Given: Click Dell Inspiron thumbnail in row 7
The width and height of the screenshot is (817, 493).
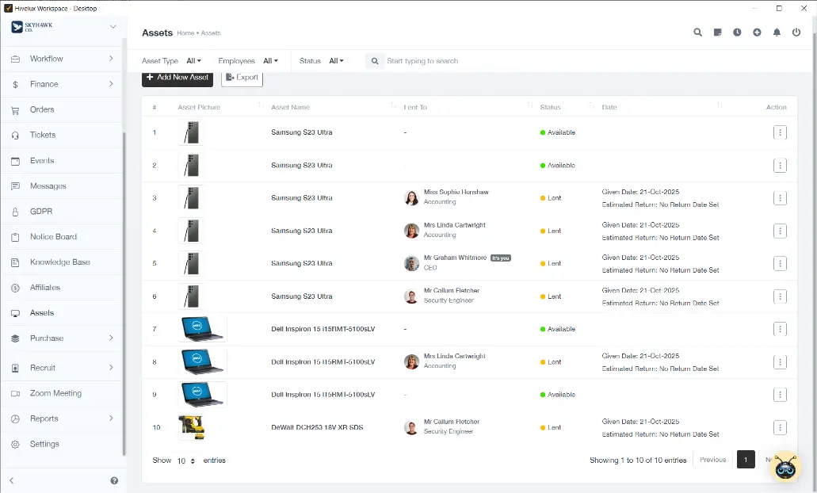Looking at the screenshot, I should (203, 329).
